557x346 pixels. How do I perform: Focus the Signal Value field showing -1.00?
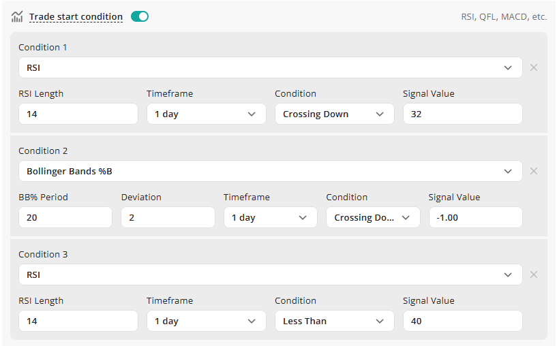475,217
